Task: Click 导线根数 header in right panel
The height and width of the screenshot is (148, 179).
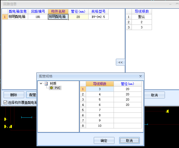Action: click(142, 11)
